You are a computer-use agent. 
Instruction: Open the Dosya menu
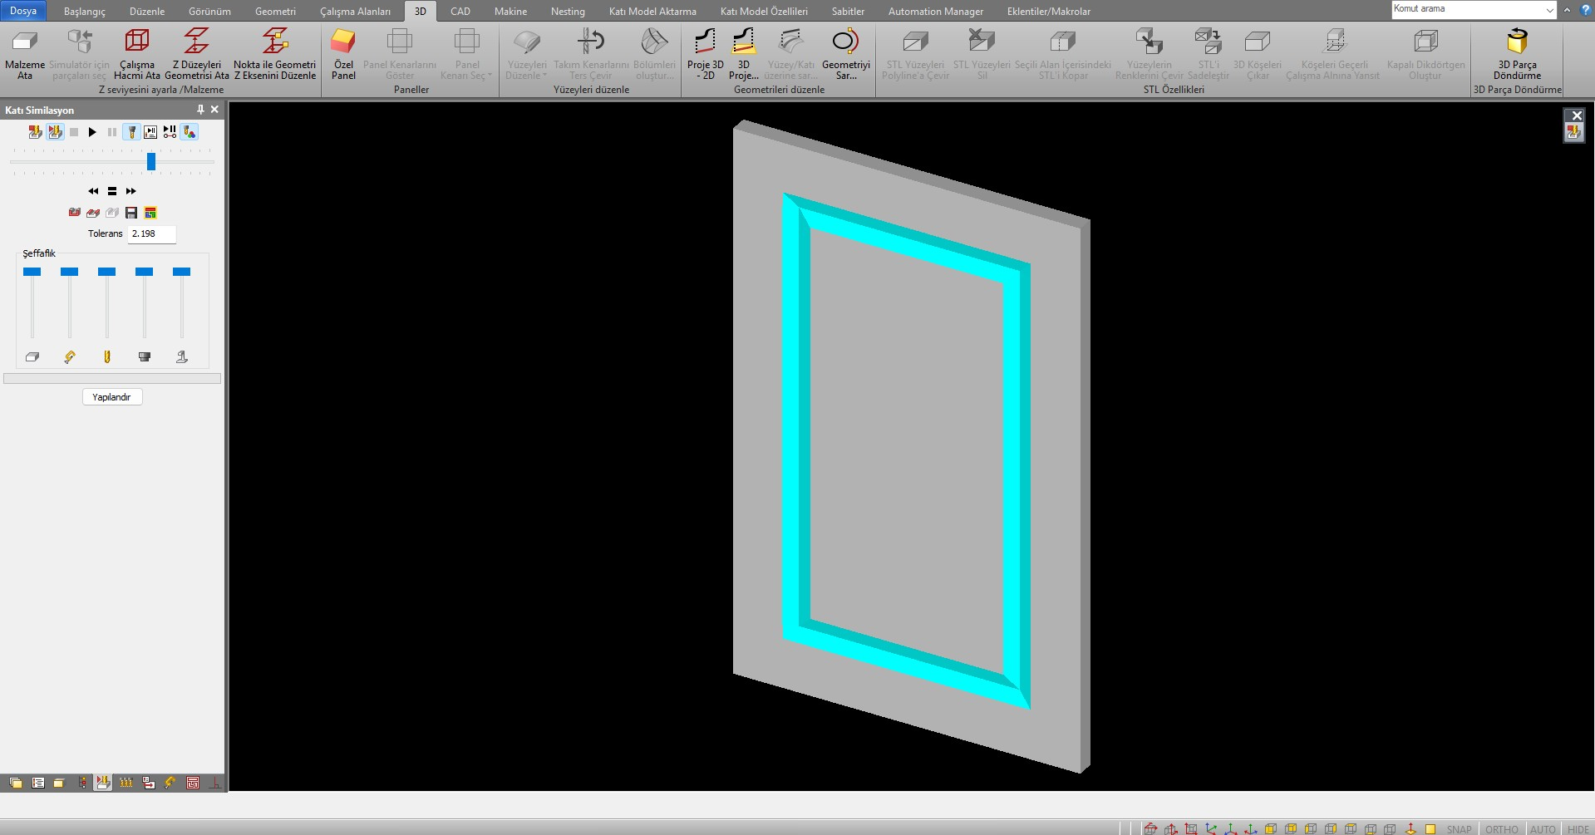[23, 11]
